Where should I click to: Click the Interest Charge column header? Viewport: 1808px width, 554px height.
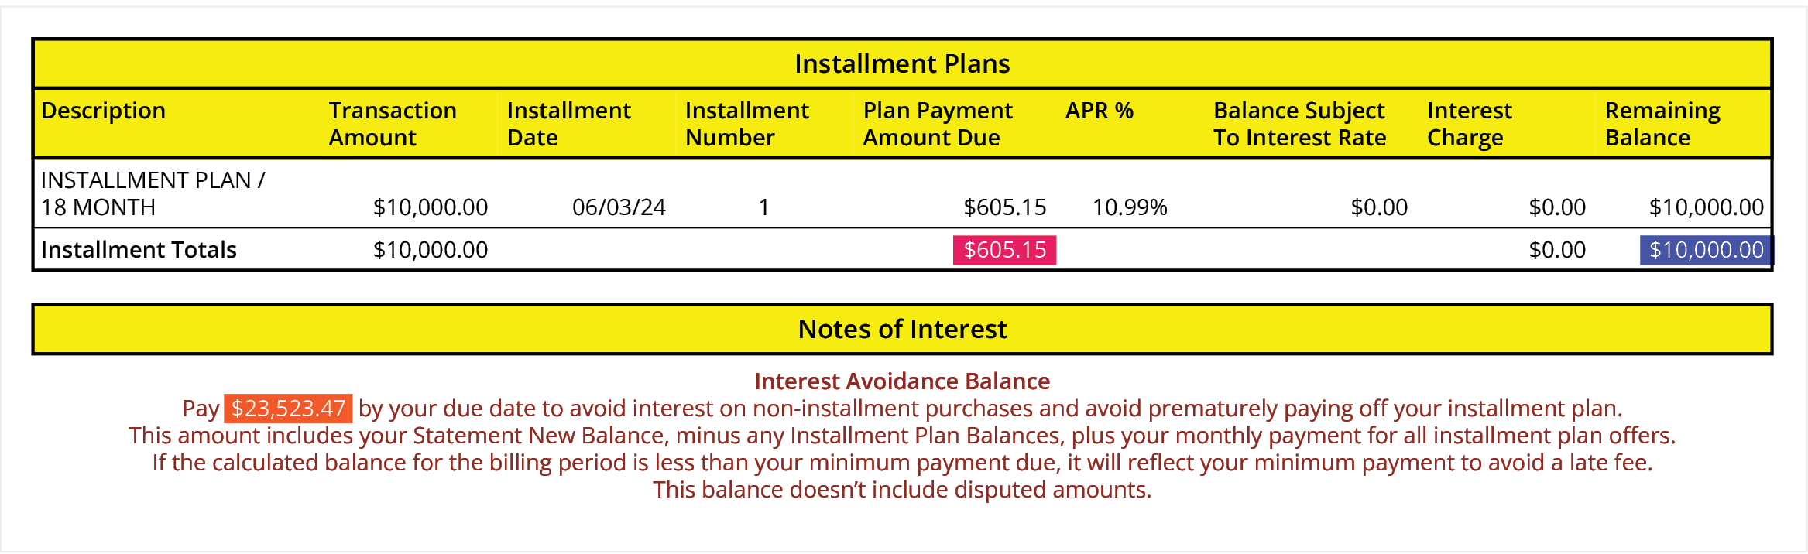(1469, 124)
